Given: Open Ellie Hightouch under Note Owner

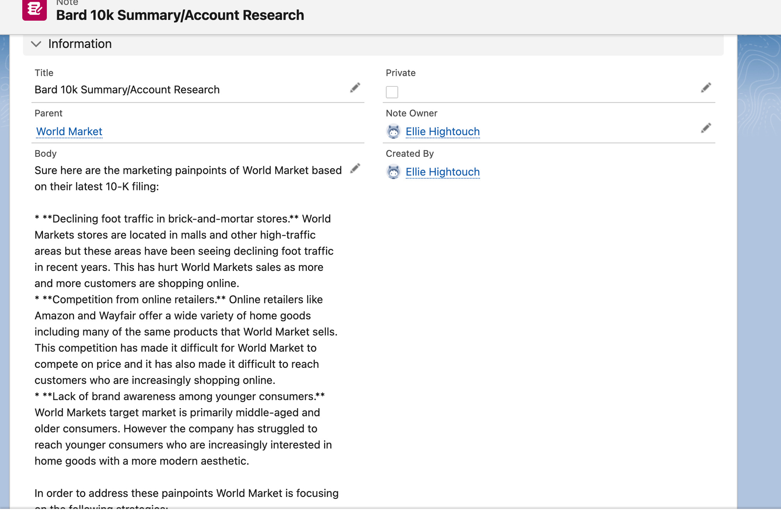Looking at the screenshot, I should click(442, 131).
